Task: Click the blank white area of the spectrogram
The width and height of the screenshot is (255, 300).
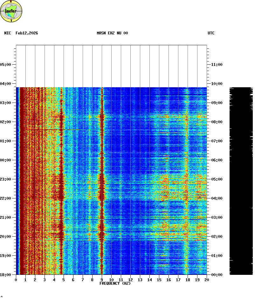Action: (x=111, y=66)
